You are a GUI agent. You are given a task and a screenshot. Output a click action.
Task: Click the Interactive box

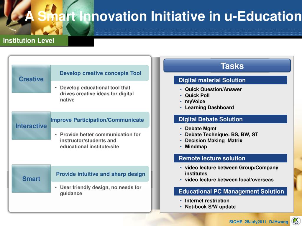(x=31, y=126)
